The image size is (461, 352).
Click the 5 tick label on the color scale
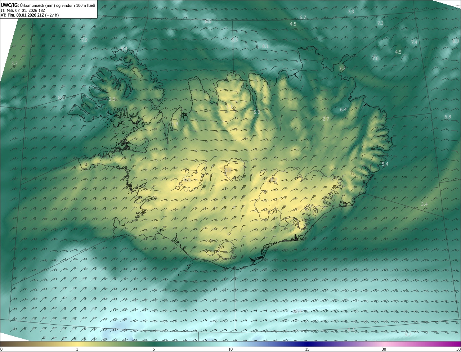coord(154,349)
